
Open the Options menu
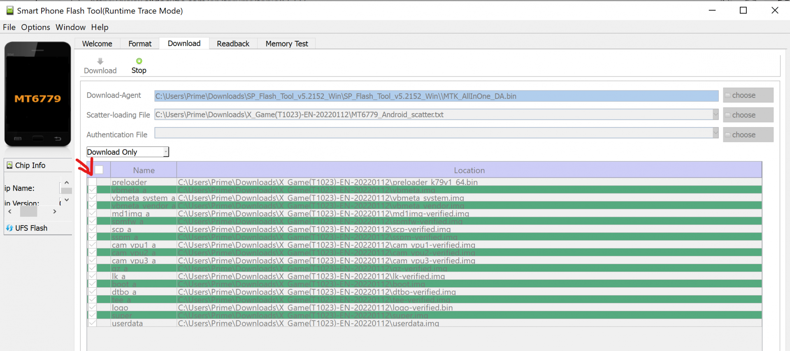click(35, 27)
